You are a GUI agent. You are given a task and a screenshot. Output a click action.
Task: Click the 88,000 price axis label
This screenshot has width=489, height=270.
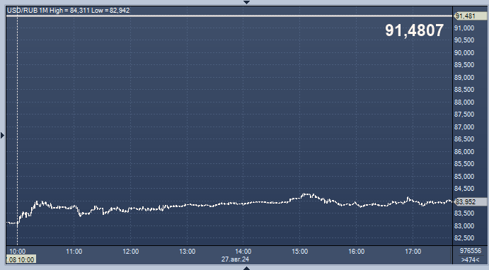(464, 102)
